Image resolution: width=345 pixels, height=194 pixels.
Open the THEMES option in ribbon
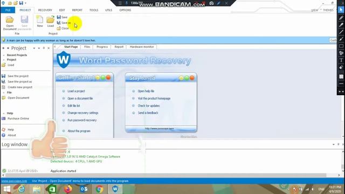[x=328, y=10]
